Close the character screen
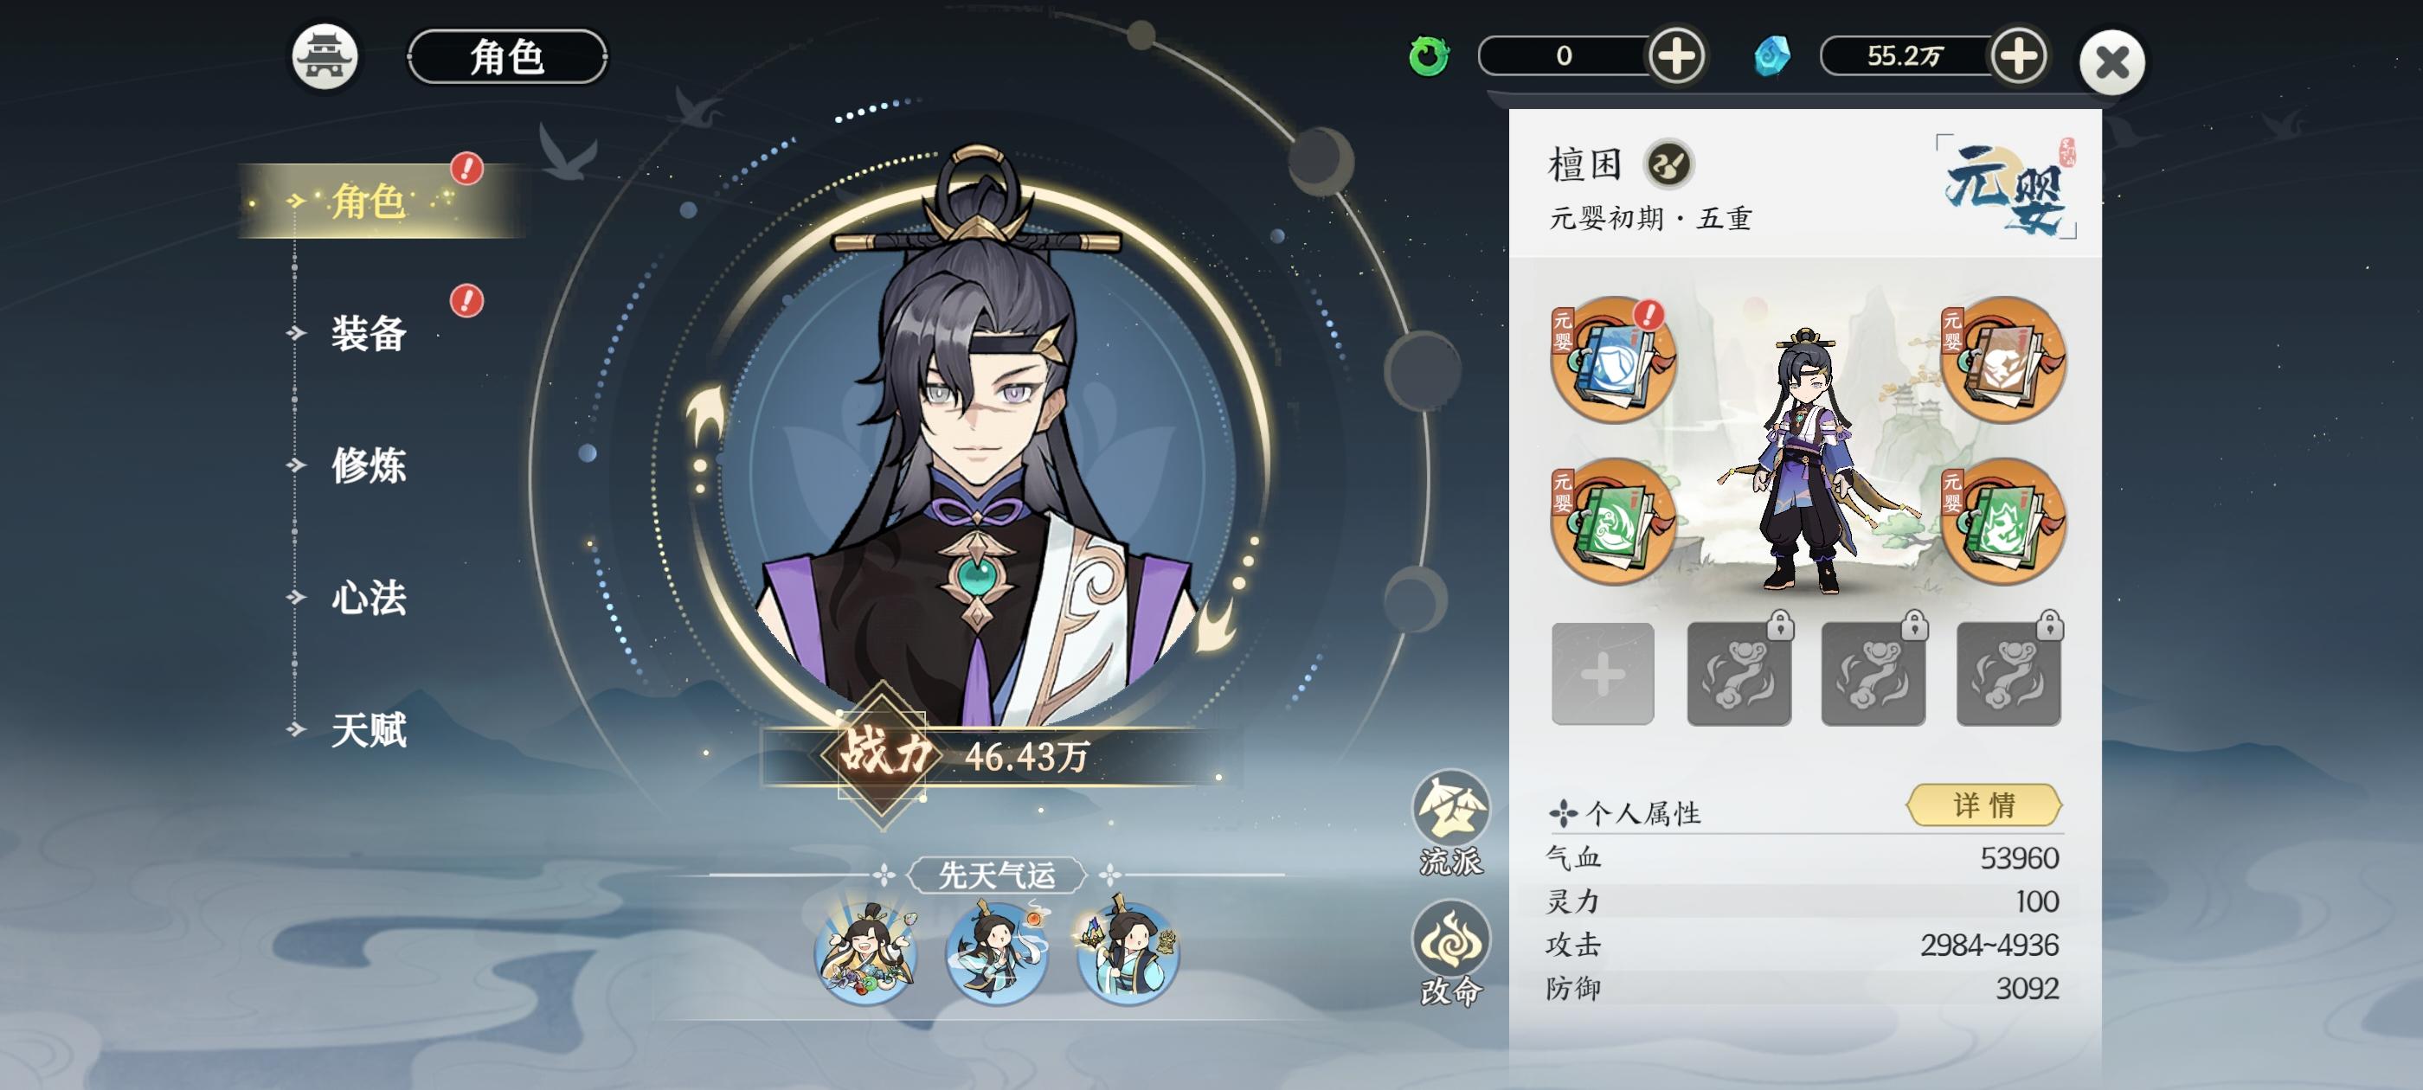Image resolution: width=2423 pixels, height=1090 pixels. [x=2111, y=63]
